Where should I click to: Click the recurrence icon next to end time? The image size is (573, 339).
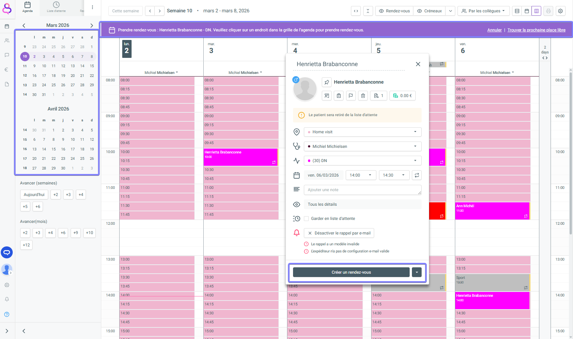416,175
